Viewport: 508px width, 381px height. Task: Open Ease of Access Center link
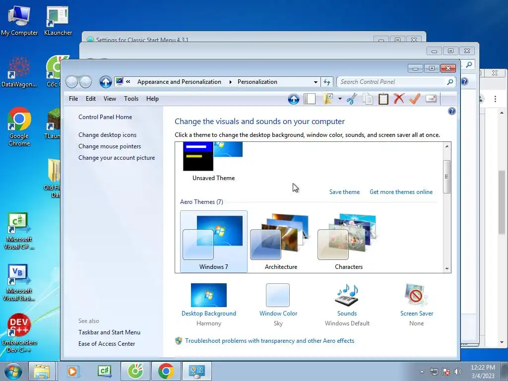point(107,344)
